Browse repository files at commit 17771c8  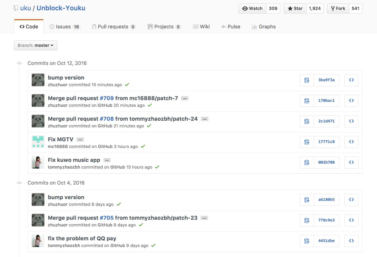[351, 142]
